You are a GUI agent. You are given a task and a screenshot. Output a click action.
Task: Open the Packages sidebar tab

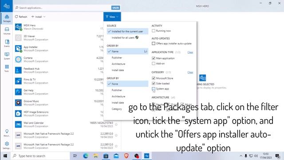pyautogui.click(x=7, y=18)
